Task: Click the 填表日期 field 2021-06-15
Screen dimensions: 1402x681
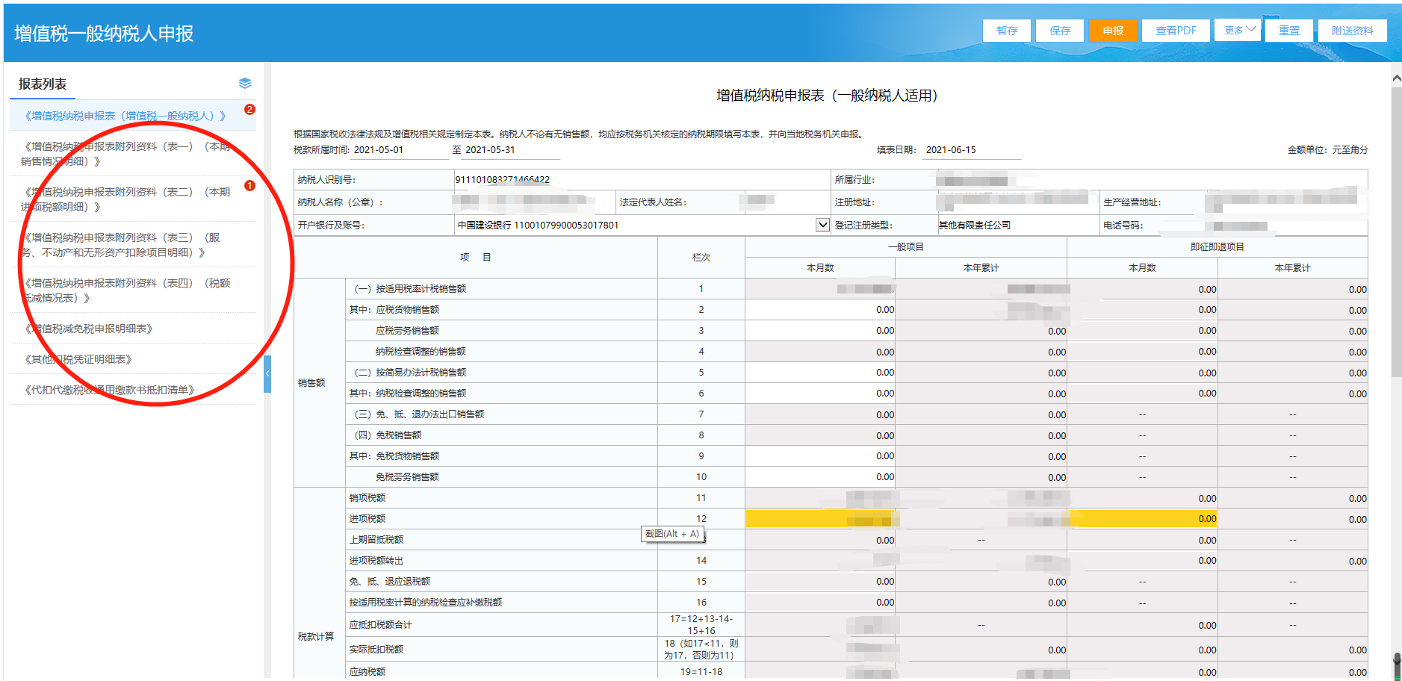Action: click(972, 150)
